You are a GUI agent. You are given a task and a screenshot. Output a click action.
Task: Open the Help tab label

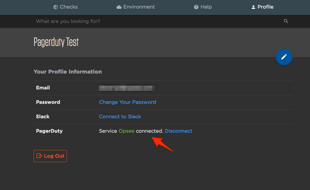[206, 7]
